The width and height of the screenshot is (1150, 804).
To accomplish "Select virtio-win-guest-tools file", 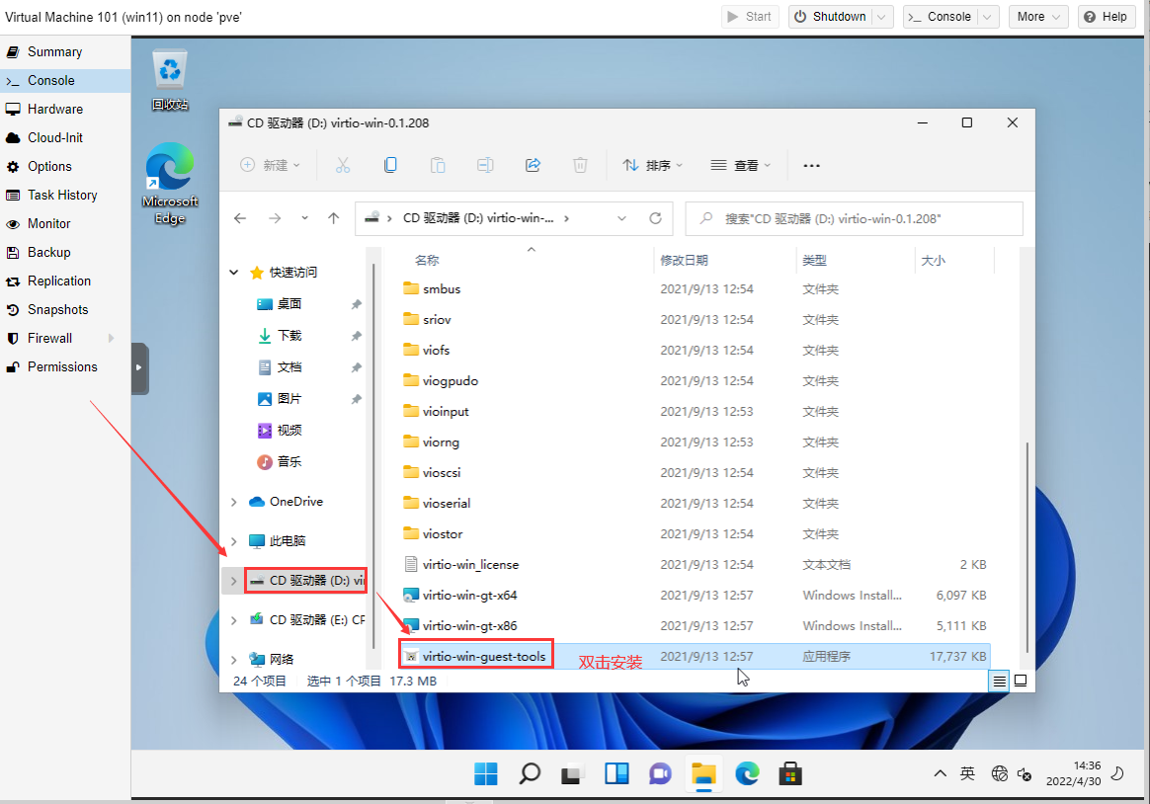I will pos(695,657).
